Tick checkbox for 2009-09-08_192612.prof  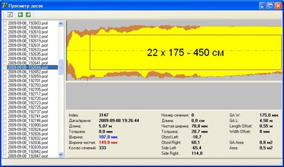pyautogui.click(x=5, y=36)
